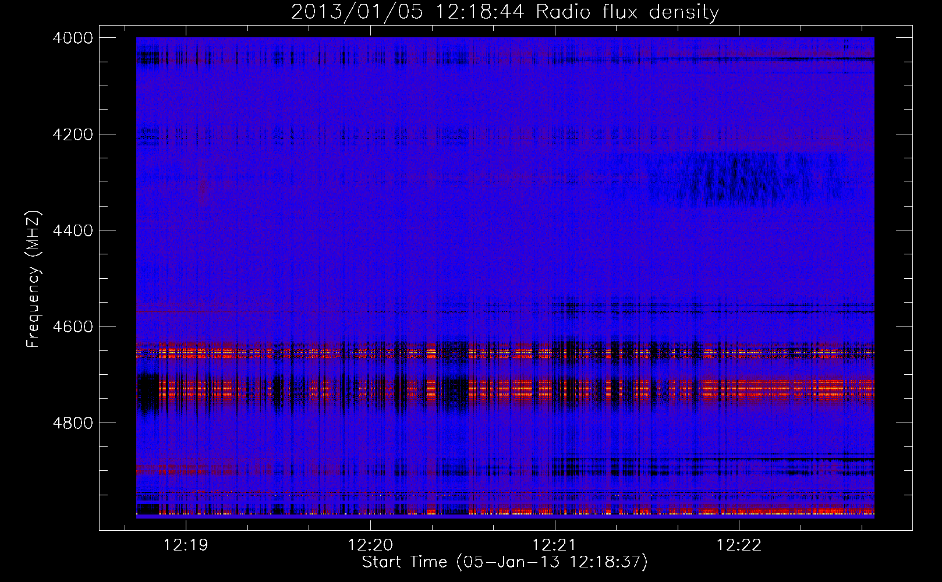Click the 'Start Time (05-Jan-13 12:18:37)' label
This screenshot has height=582, width=942.
tap(505, 562)
